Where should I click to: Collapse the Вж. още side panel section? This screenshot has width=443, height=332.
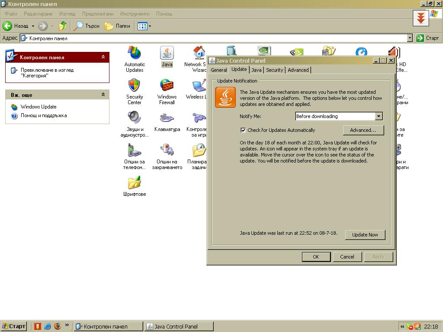tap(103, 95)
